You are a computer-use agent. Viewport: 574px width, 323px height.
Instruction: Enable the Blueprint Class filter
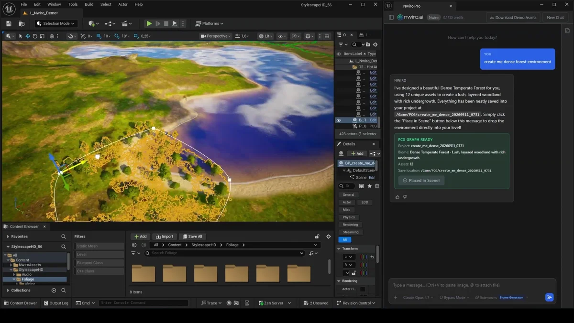(99, 263)
